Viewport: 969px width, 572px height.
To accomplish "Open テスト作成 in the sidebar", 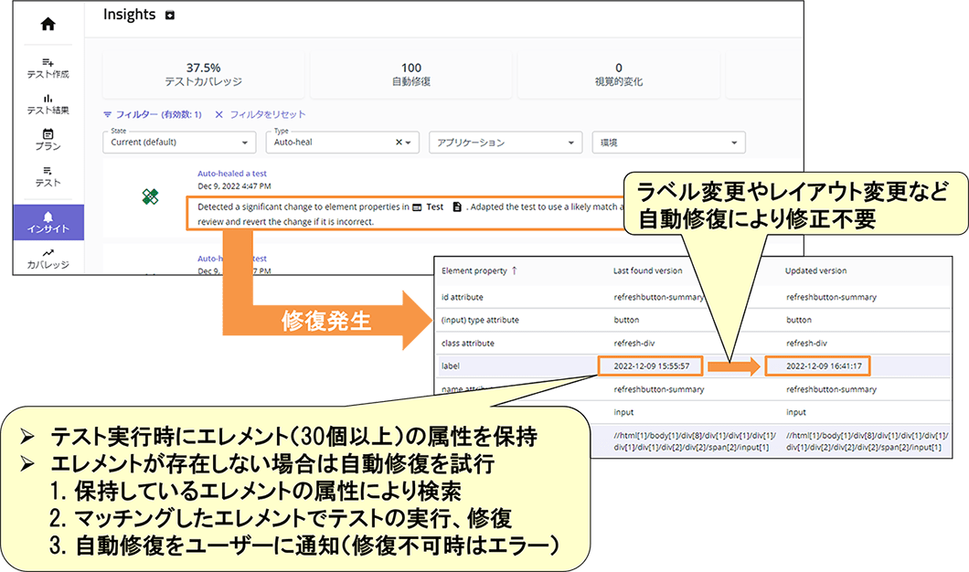I will [48, 68].
